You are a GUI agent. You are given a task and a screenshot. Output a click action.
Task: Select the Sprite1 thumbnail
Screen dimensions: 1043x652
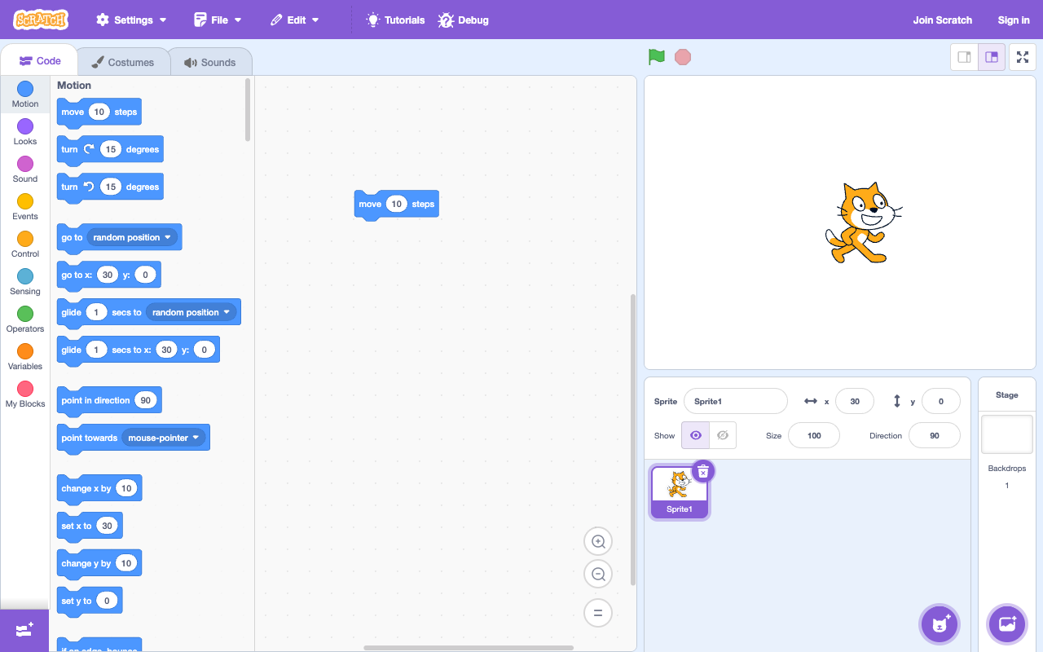click(x=680, y=491)
